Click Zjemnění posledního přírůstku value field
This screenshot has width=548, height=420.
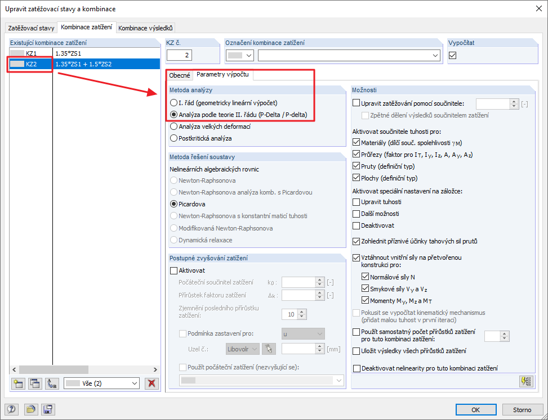coord(290,314)
